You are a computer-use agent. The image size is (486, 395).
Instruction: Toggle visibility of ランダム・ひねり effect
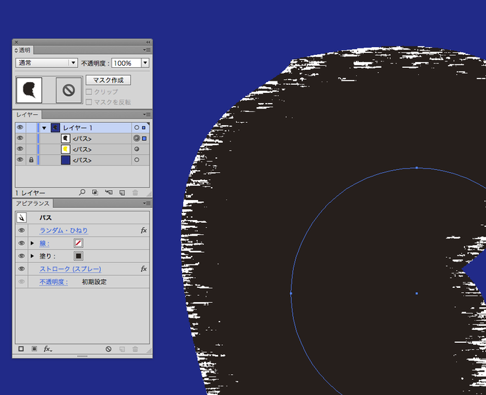pos(21,230)
